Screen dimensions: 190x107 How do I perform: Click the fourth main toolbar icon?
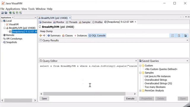[x=14, y=13]
